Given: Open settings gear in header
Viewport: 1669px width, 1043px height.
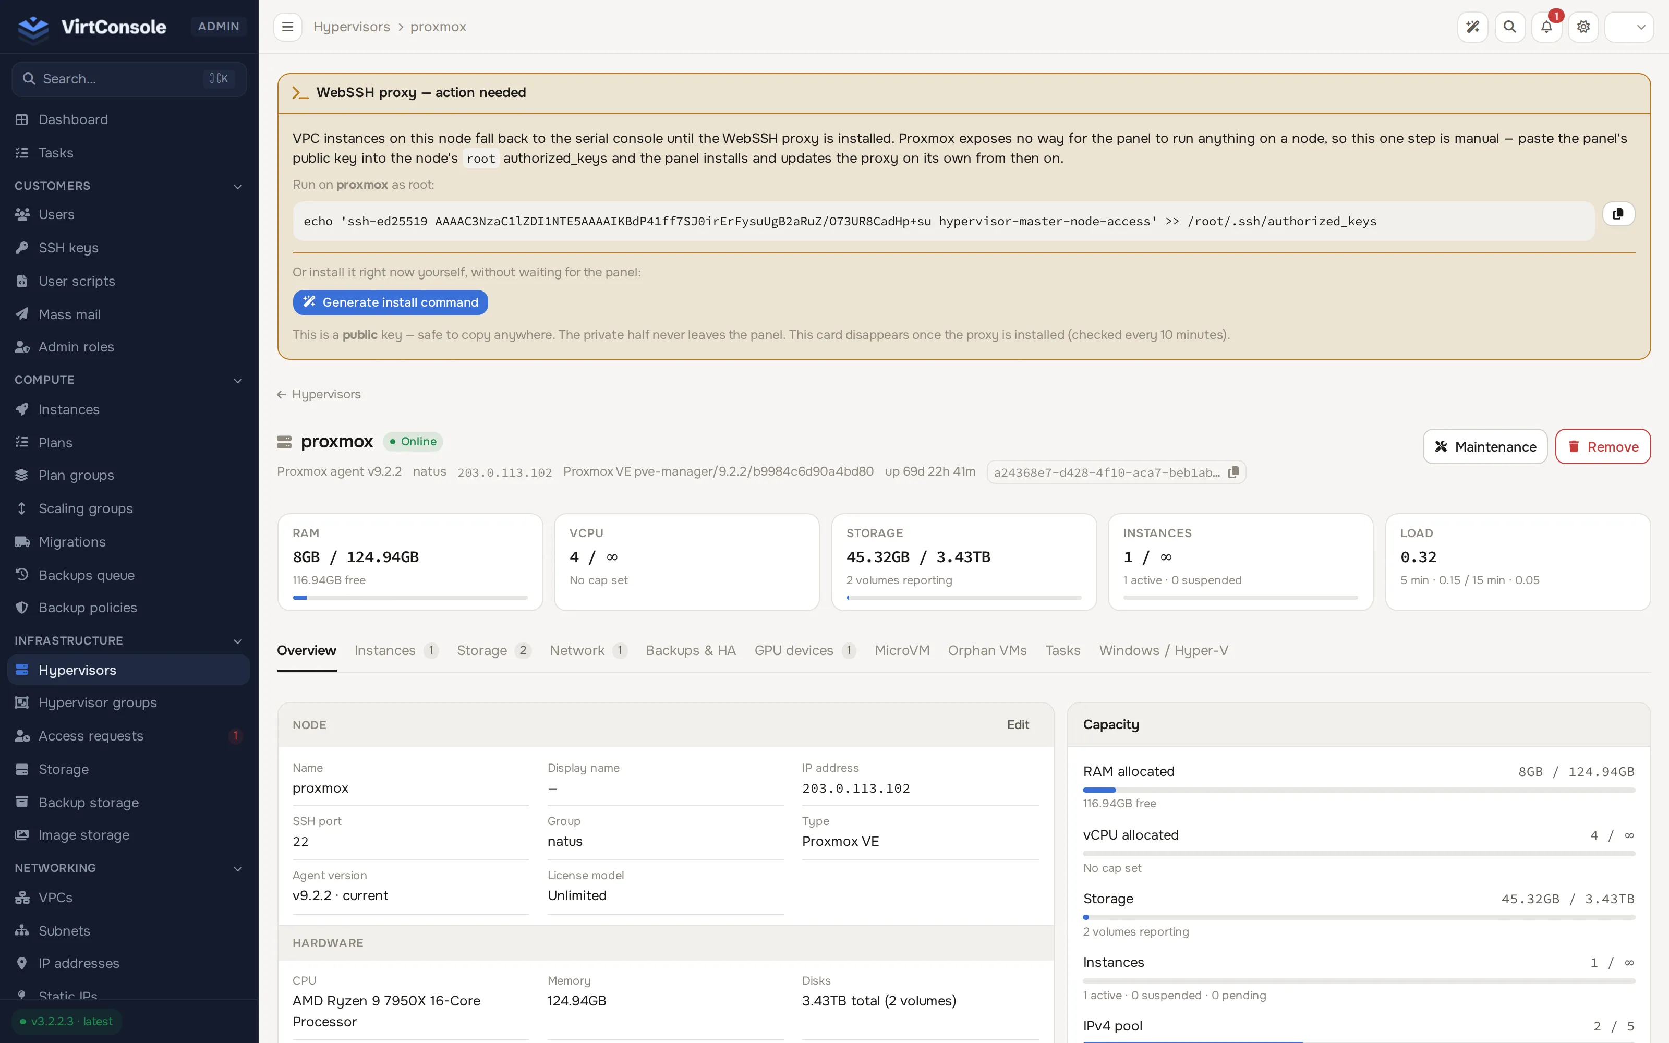Looking at the screenshot, I should coord(1583,27).
